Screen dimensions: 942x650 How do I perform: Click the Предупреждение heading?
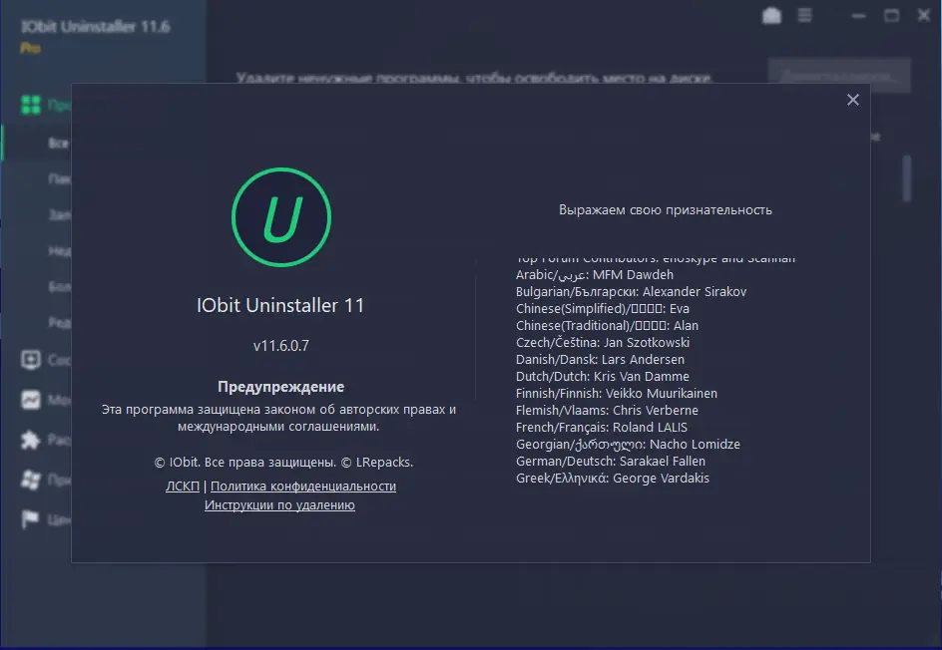(281, 387)
